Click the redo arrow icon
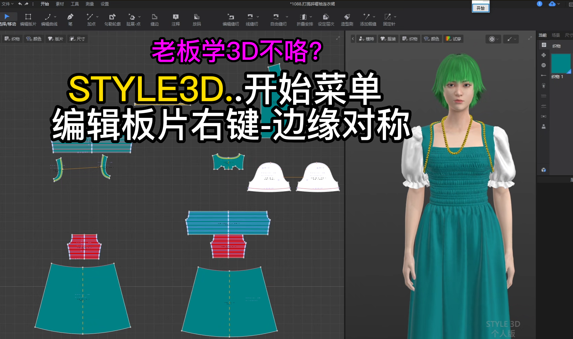 pyautogui.click(x=26, y=4)
